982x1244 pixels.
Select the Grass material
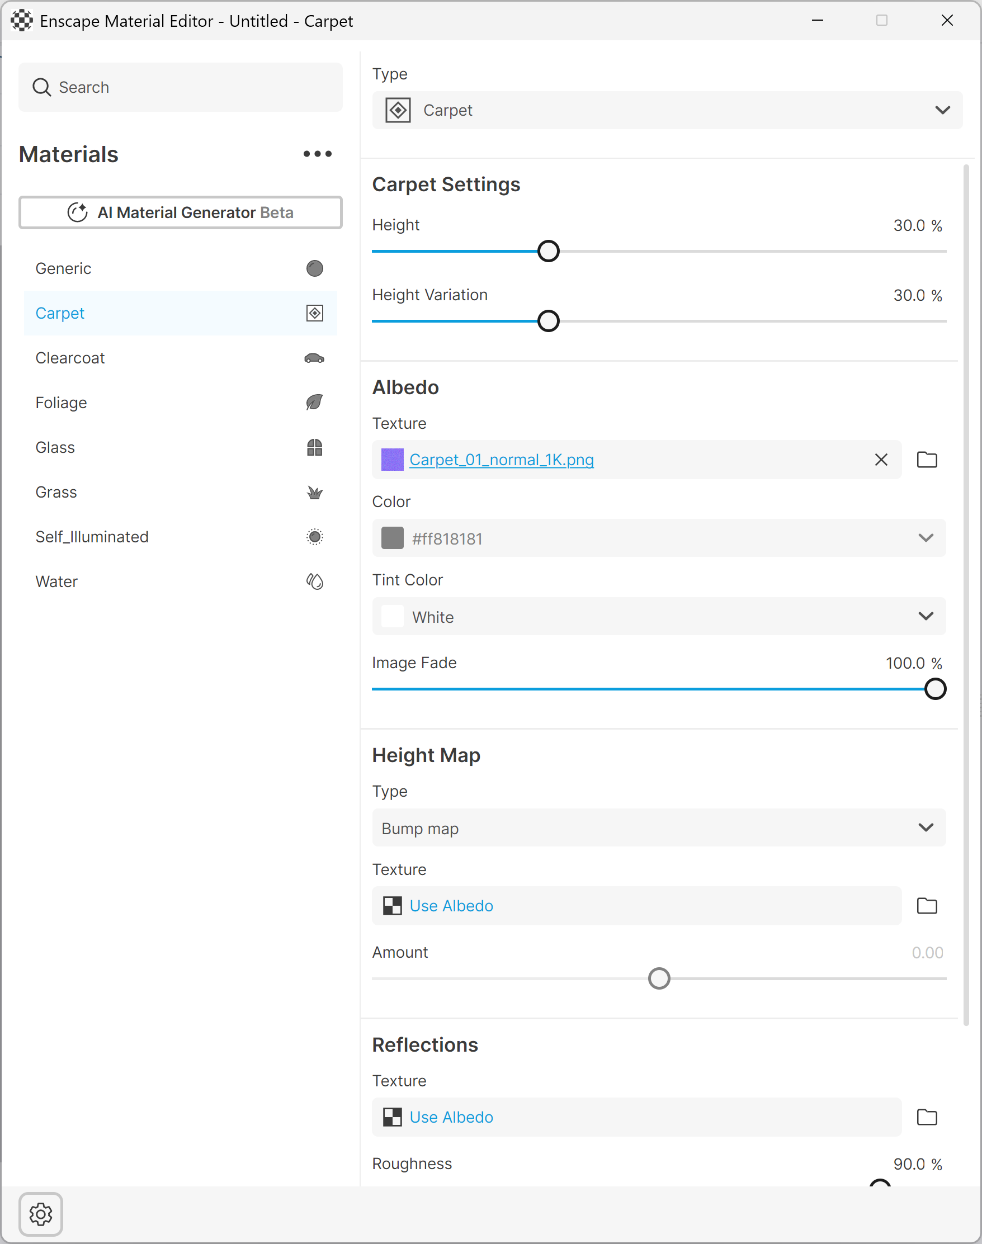pyautogui.click(x=181, y=492)
